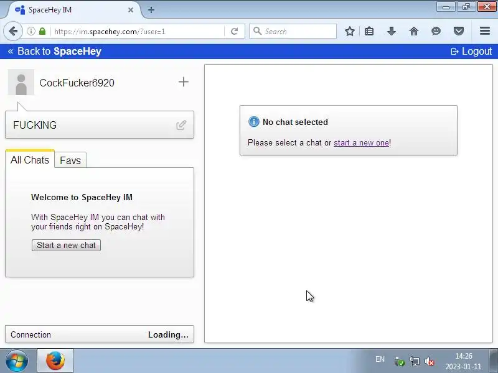
Task: Go back using the browser back arrow
Action: click(13, 32)
